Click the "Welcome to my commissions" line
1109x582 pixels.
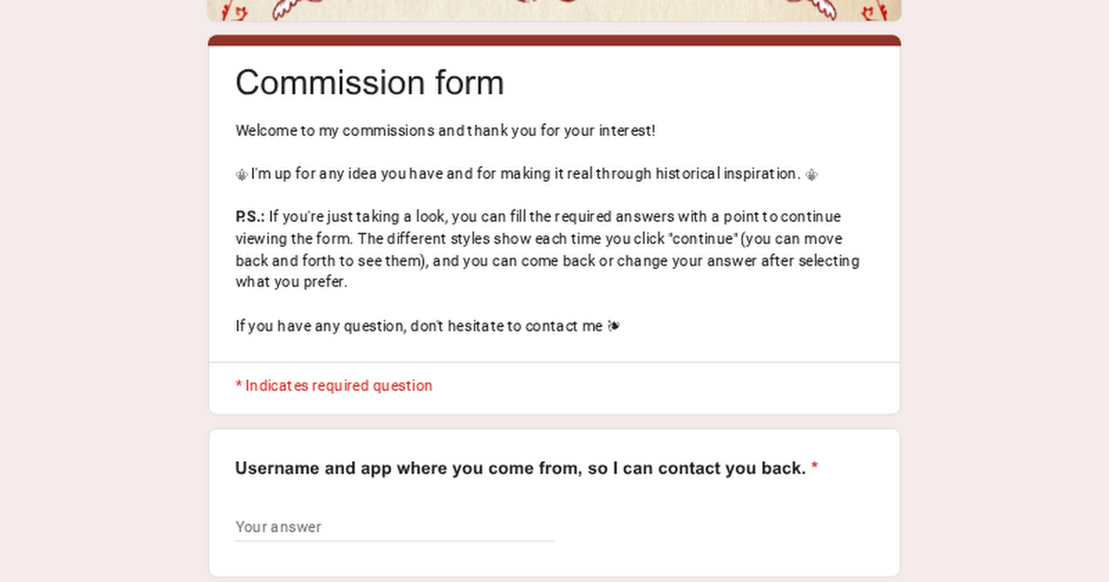pyautogui.click(x=445, y=130)
